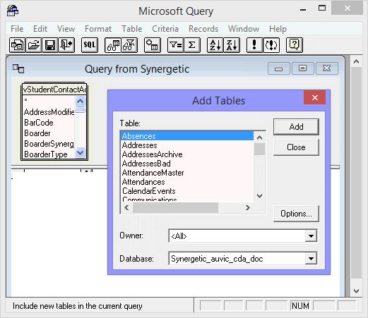Click main window scroll down arrow
Screen dimensions: 368x318
click(x=356, y=291)
